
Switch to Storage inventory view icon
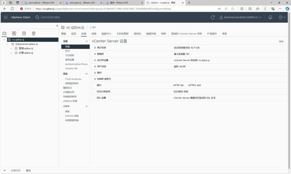(24, 33)
